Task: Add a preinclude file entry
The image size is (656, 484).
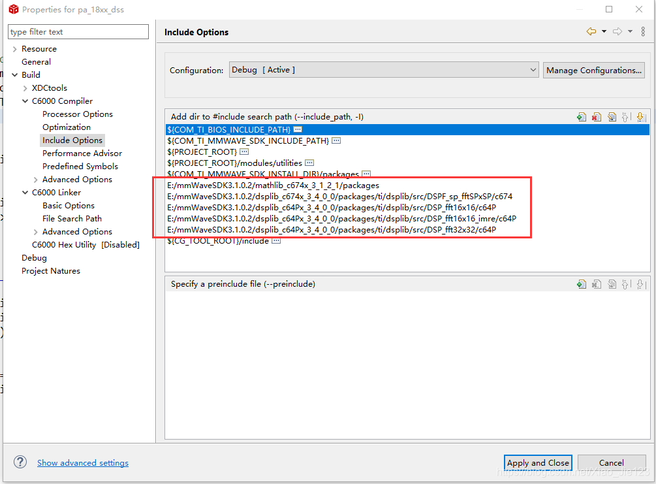Action: click(581, 284)
